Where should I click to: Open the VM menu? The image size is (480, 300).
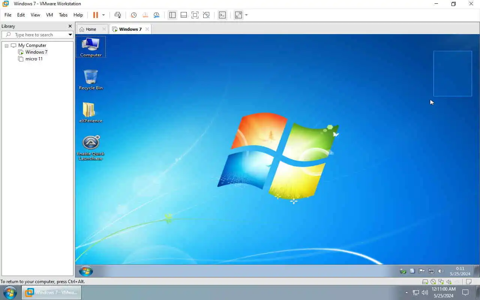49,15
